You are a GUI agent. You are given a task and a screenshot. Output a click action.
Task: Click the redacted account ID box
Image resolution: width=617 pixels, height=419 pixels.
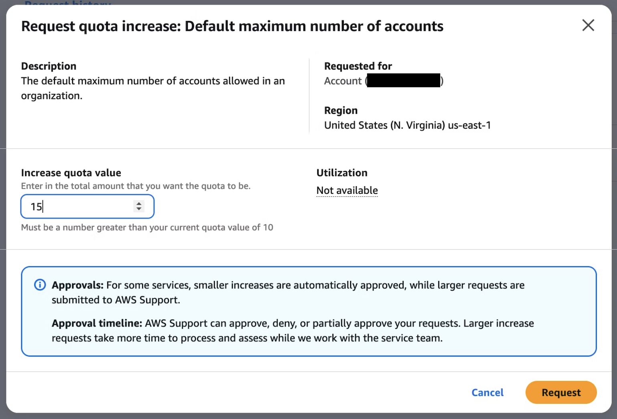(x=403, y=81)
